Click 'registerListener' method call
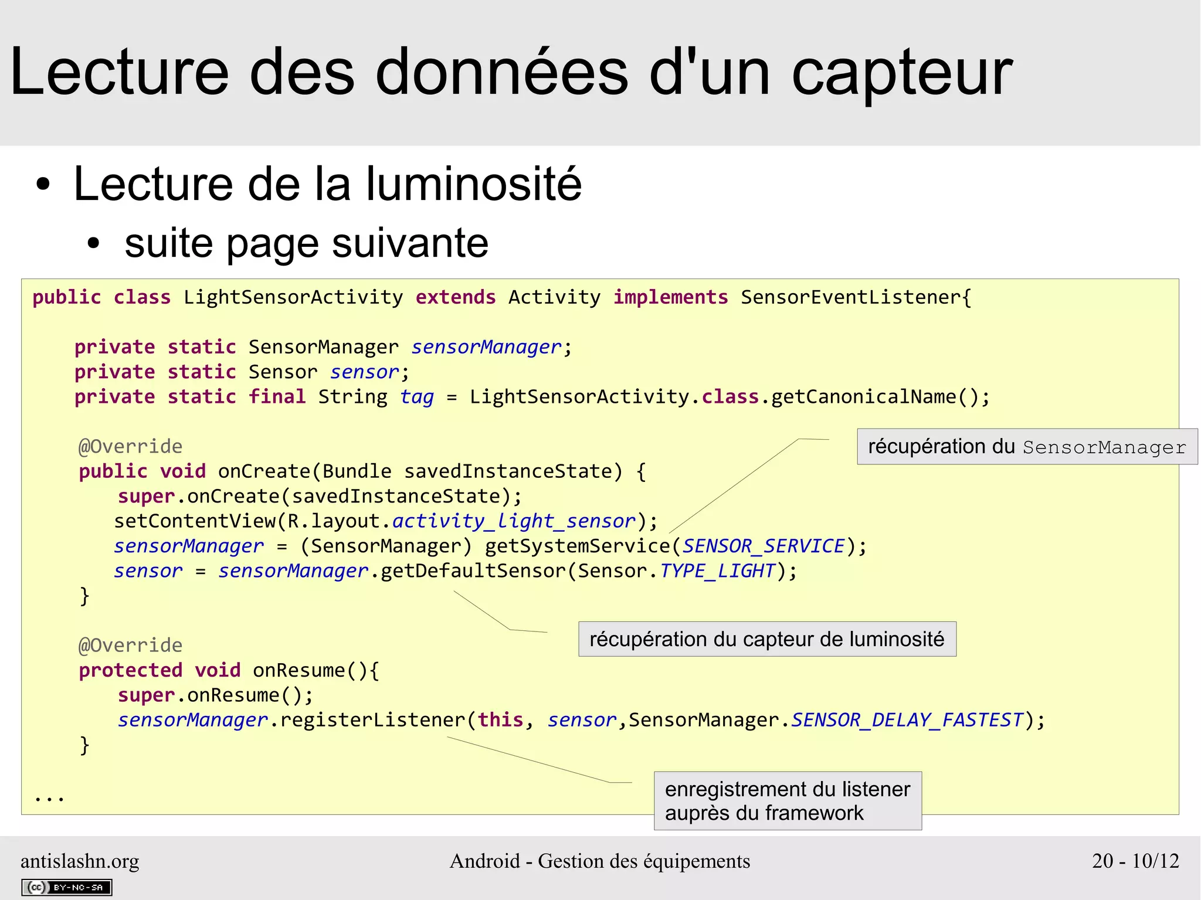 coord(372,720)
